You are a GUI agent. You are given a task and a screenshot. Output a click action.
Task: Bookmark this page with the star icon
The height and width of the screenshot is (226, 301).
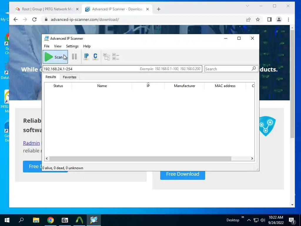[258, 19]
